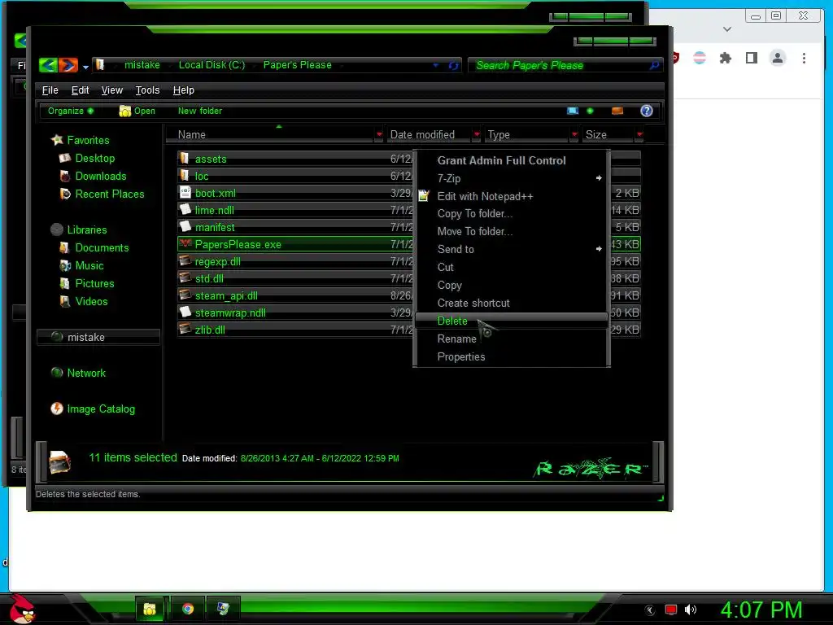Click the zlib.dll file icon
Viewport: 833px width, 625px height.
[x=185, y=329]
